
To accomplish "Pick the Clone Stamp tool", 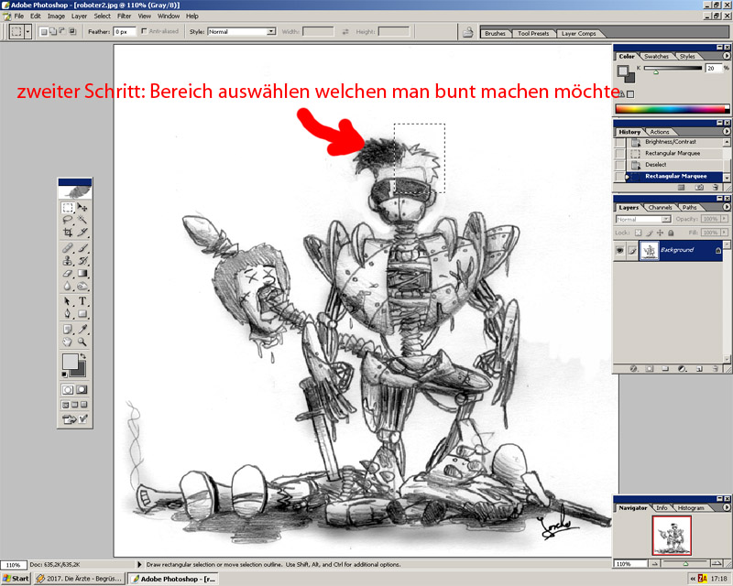I will coord(68,260).
